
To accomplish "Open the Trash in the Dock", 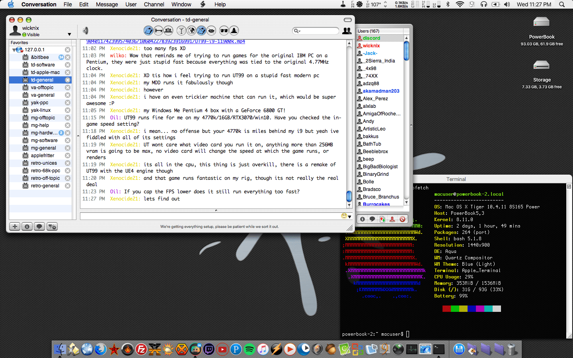I will pyautogui.click(x=512, y=349).
